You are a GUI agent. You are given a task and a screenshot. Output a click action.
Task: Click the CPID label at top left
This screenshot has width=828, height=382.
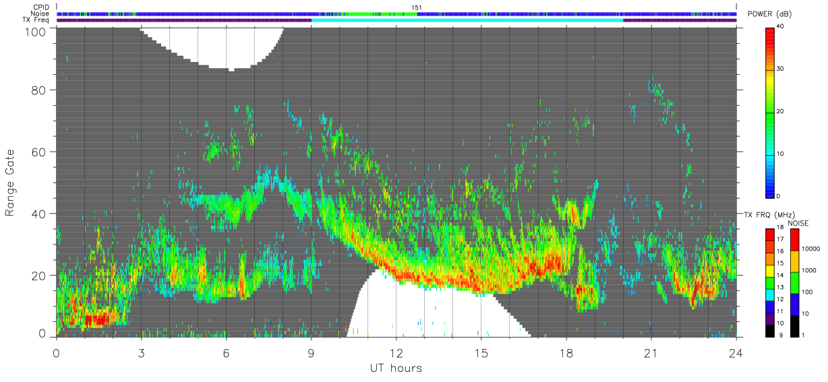[x=41, y=7]
